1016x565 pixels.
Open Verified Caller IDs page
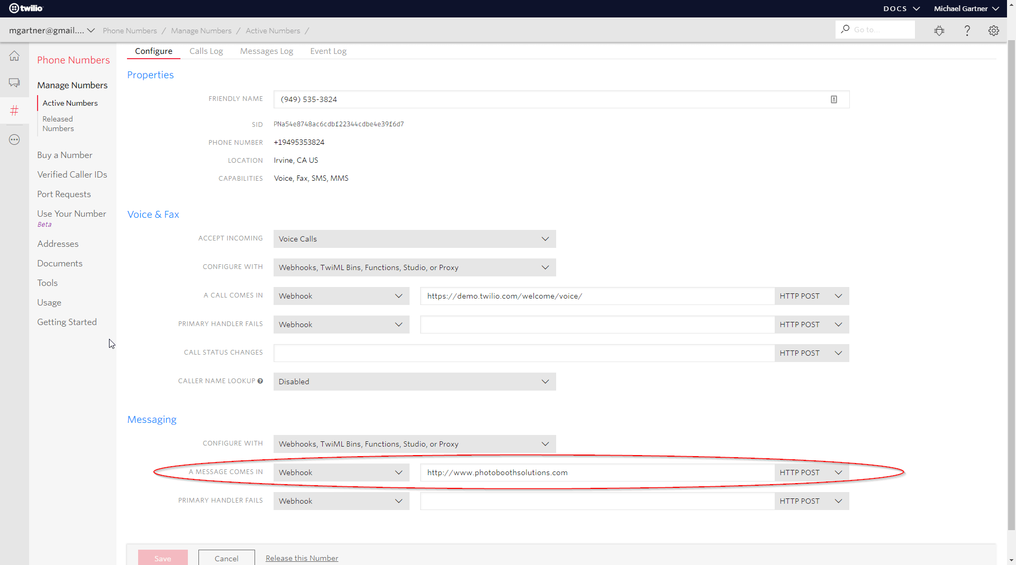(x=72, y=174)
